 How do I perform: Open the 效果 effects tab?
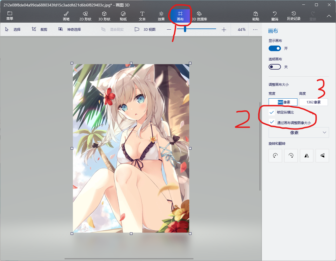tap(161, 16)
